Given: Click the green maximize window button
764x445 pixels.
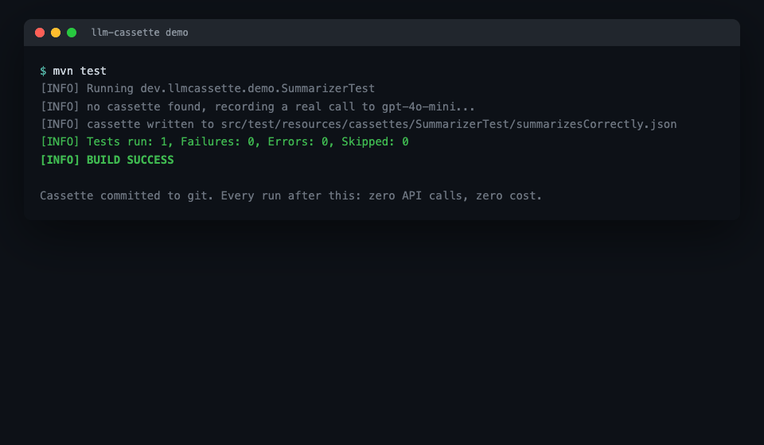Looking at the screenshot, I should [72, 33].
